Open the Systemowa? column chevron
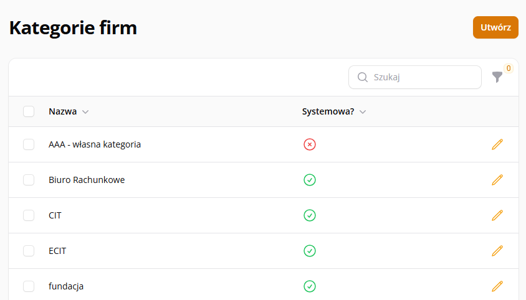 (363, 112)
